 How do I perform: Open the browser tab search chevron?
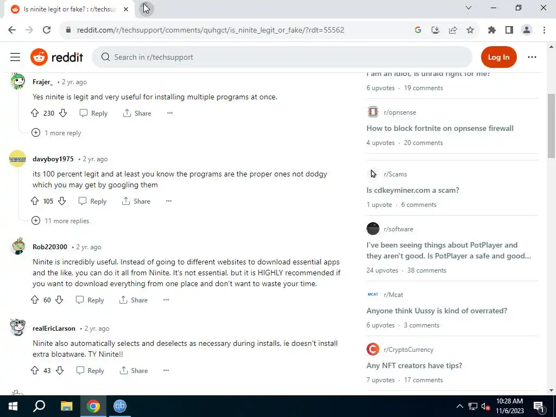click(x=469, y=8)
